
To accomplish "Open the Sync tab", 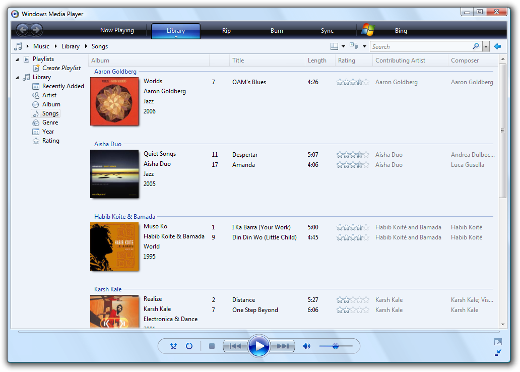I will click(x=327, y=31).
